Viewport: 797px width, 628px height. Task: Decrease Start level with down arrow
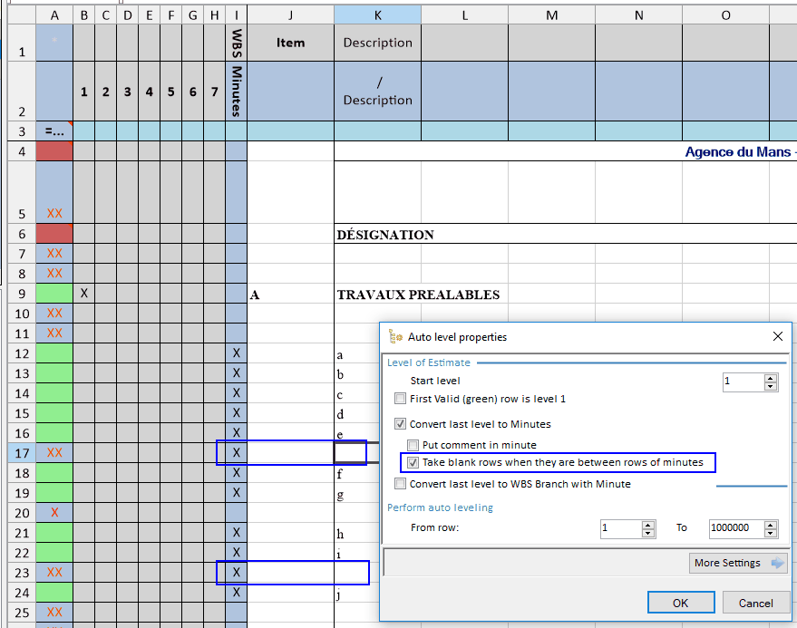pyautogui.click(x=771, y=386)
